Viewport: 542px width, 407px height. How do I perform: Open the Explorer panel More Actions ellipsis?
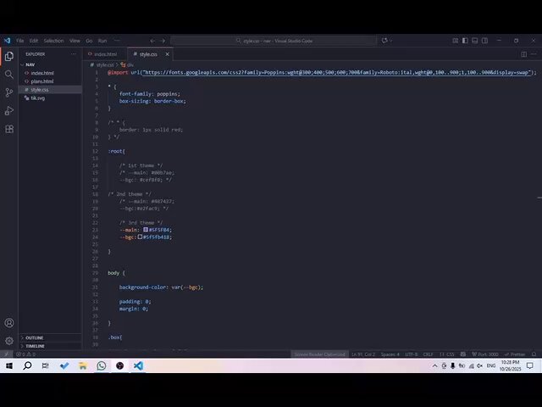coord(74,54)
